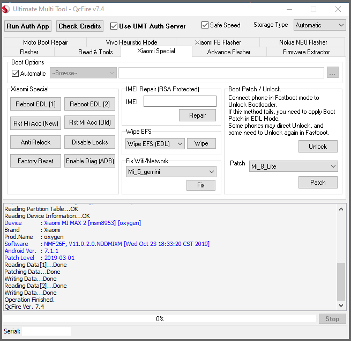Image resolution: width=351 pixels, height=341 pixels.
Task: Click the boot file path field
Action: click(221, 72)
